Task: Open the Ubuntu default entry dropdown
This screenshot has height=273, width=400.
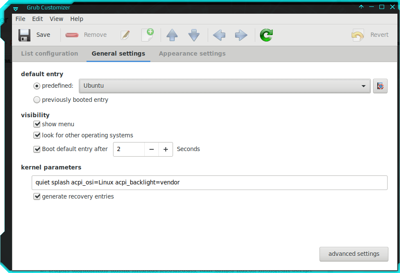Action: click(x=224, y=86)
